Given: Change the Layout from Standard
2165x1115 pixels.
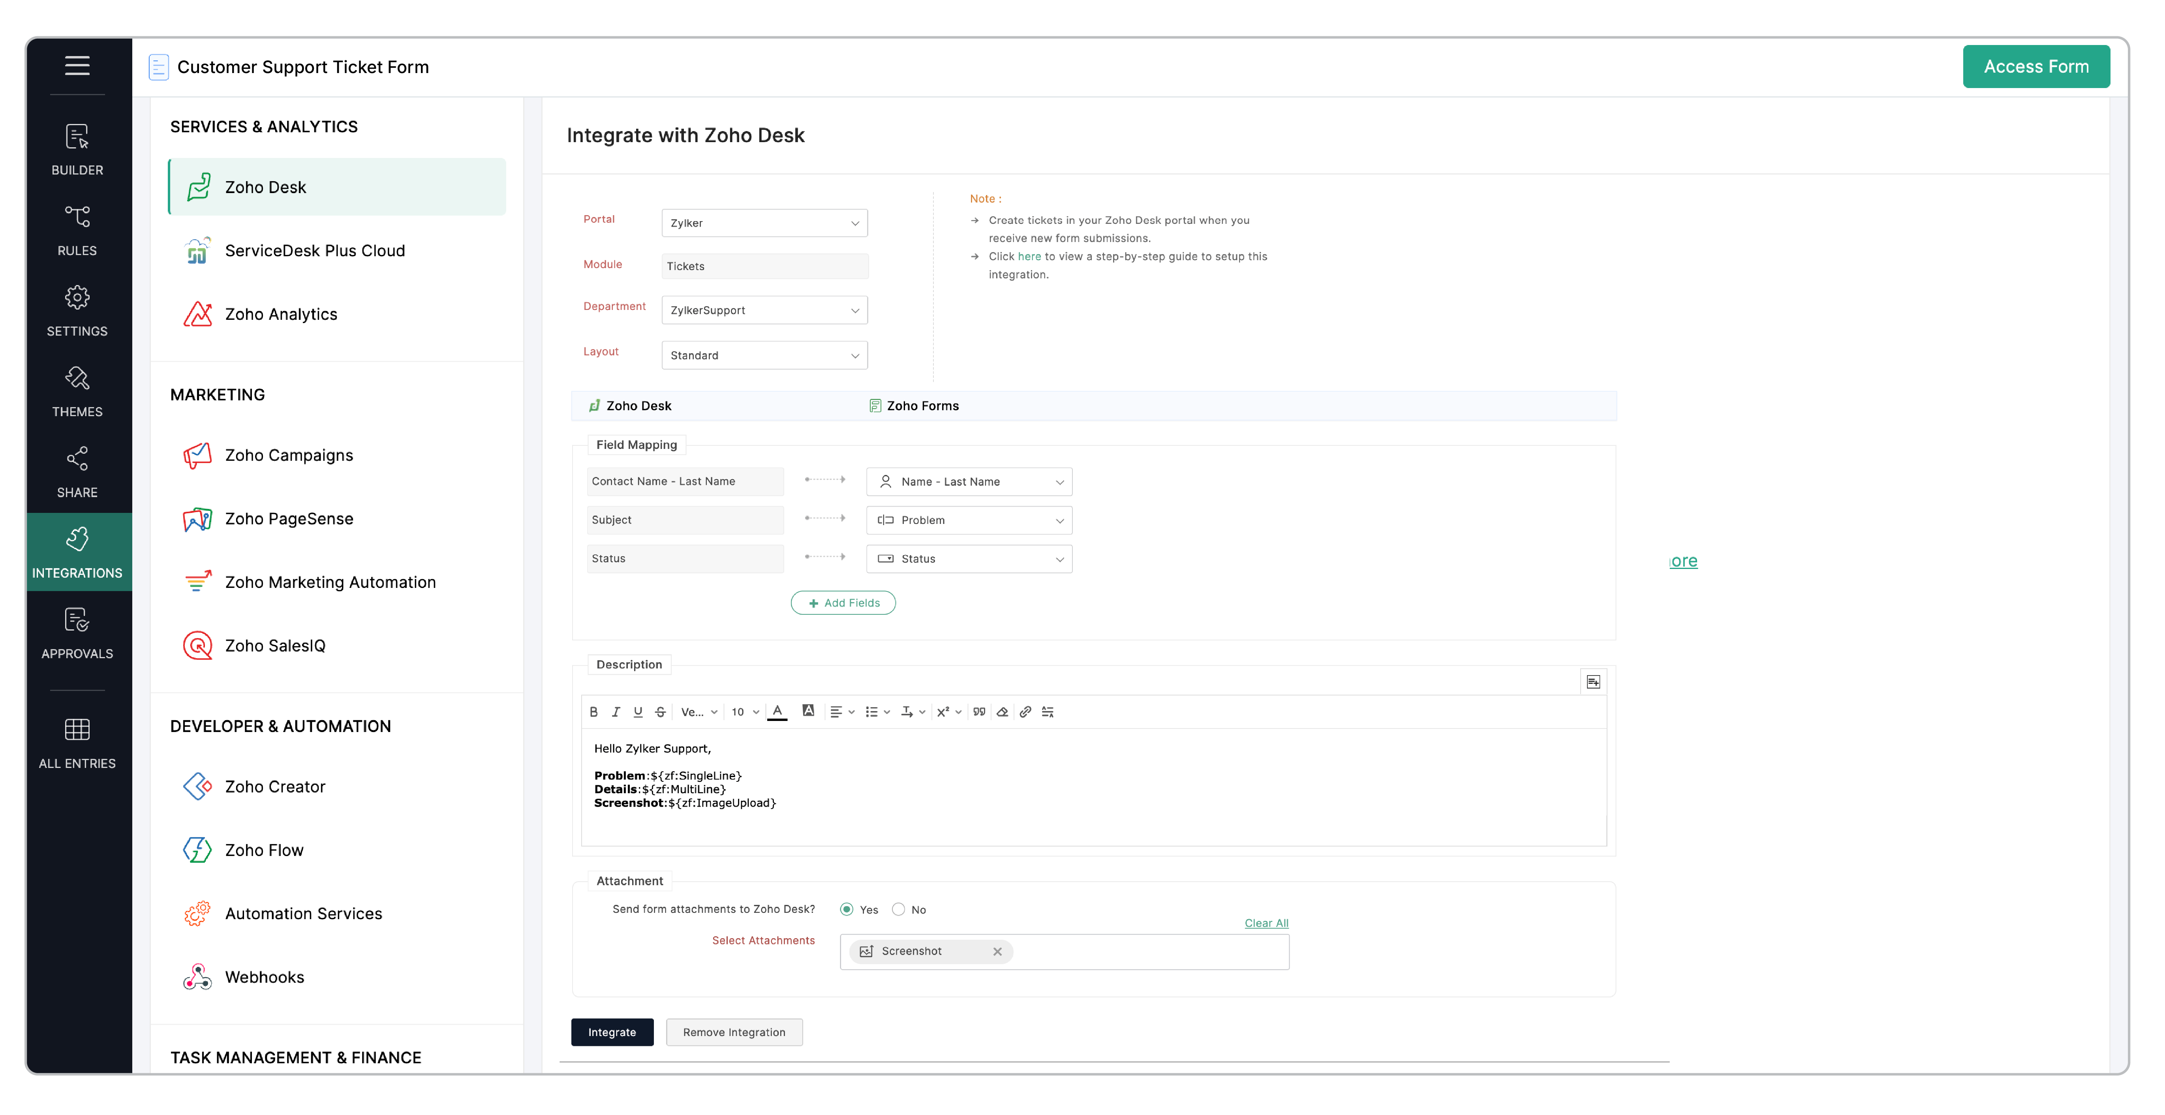Looking at the screenshot, I should pos(764,355).
